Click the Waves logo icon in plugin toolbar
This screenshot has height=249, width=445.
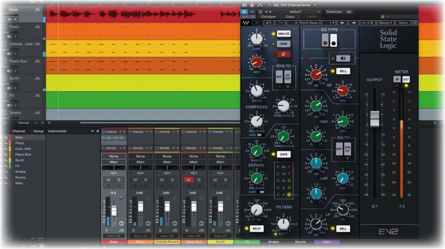[246, 23]
